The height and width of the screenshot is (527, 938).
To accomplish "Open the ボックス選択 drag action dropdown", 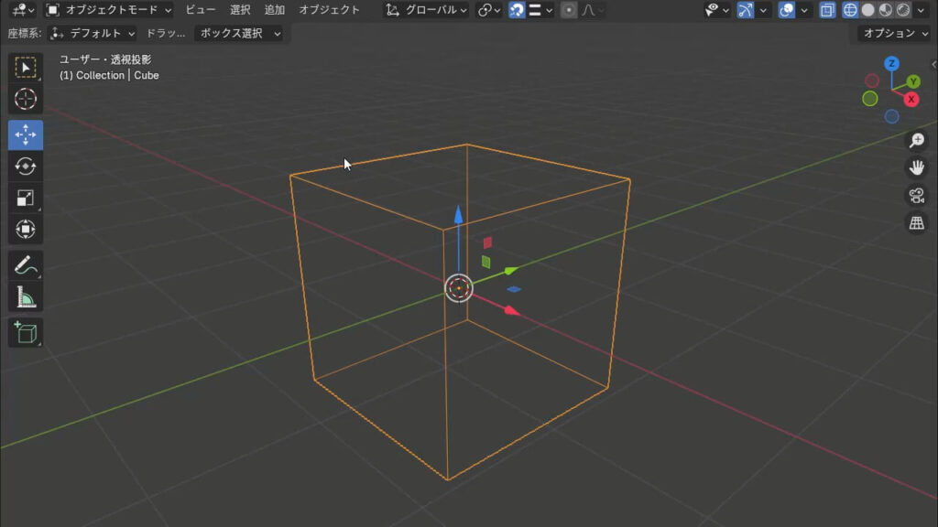I will (238, 34).
